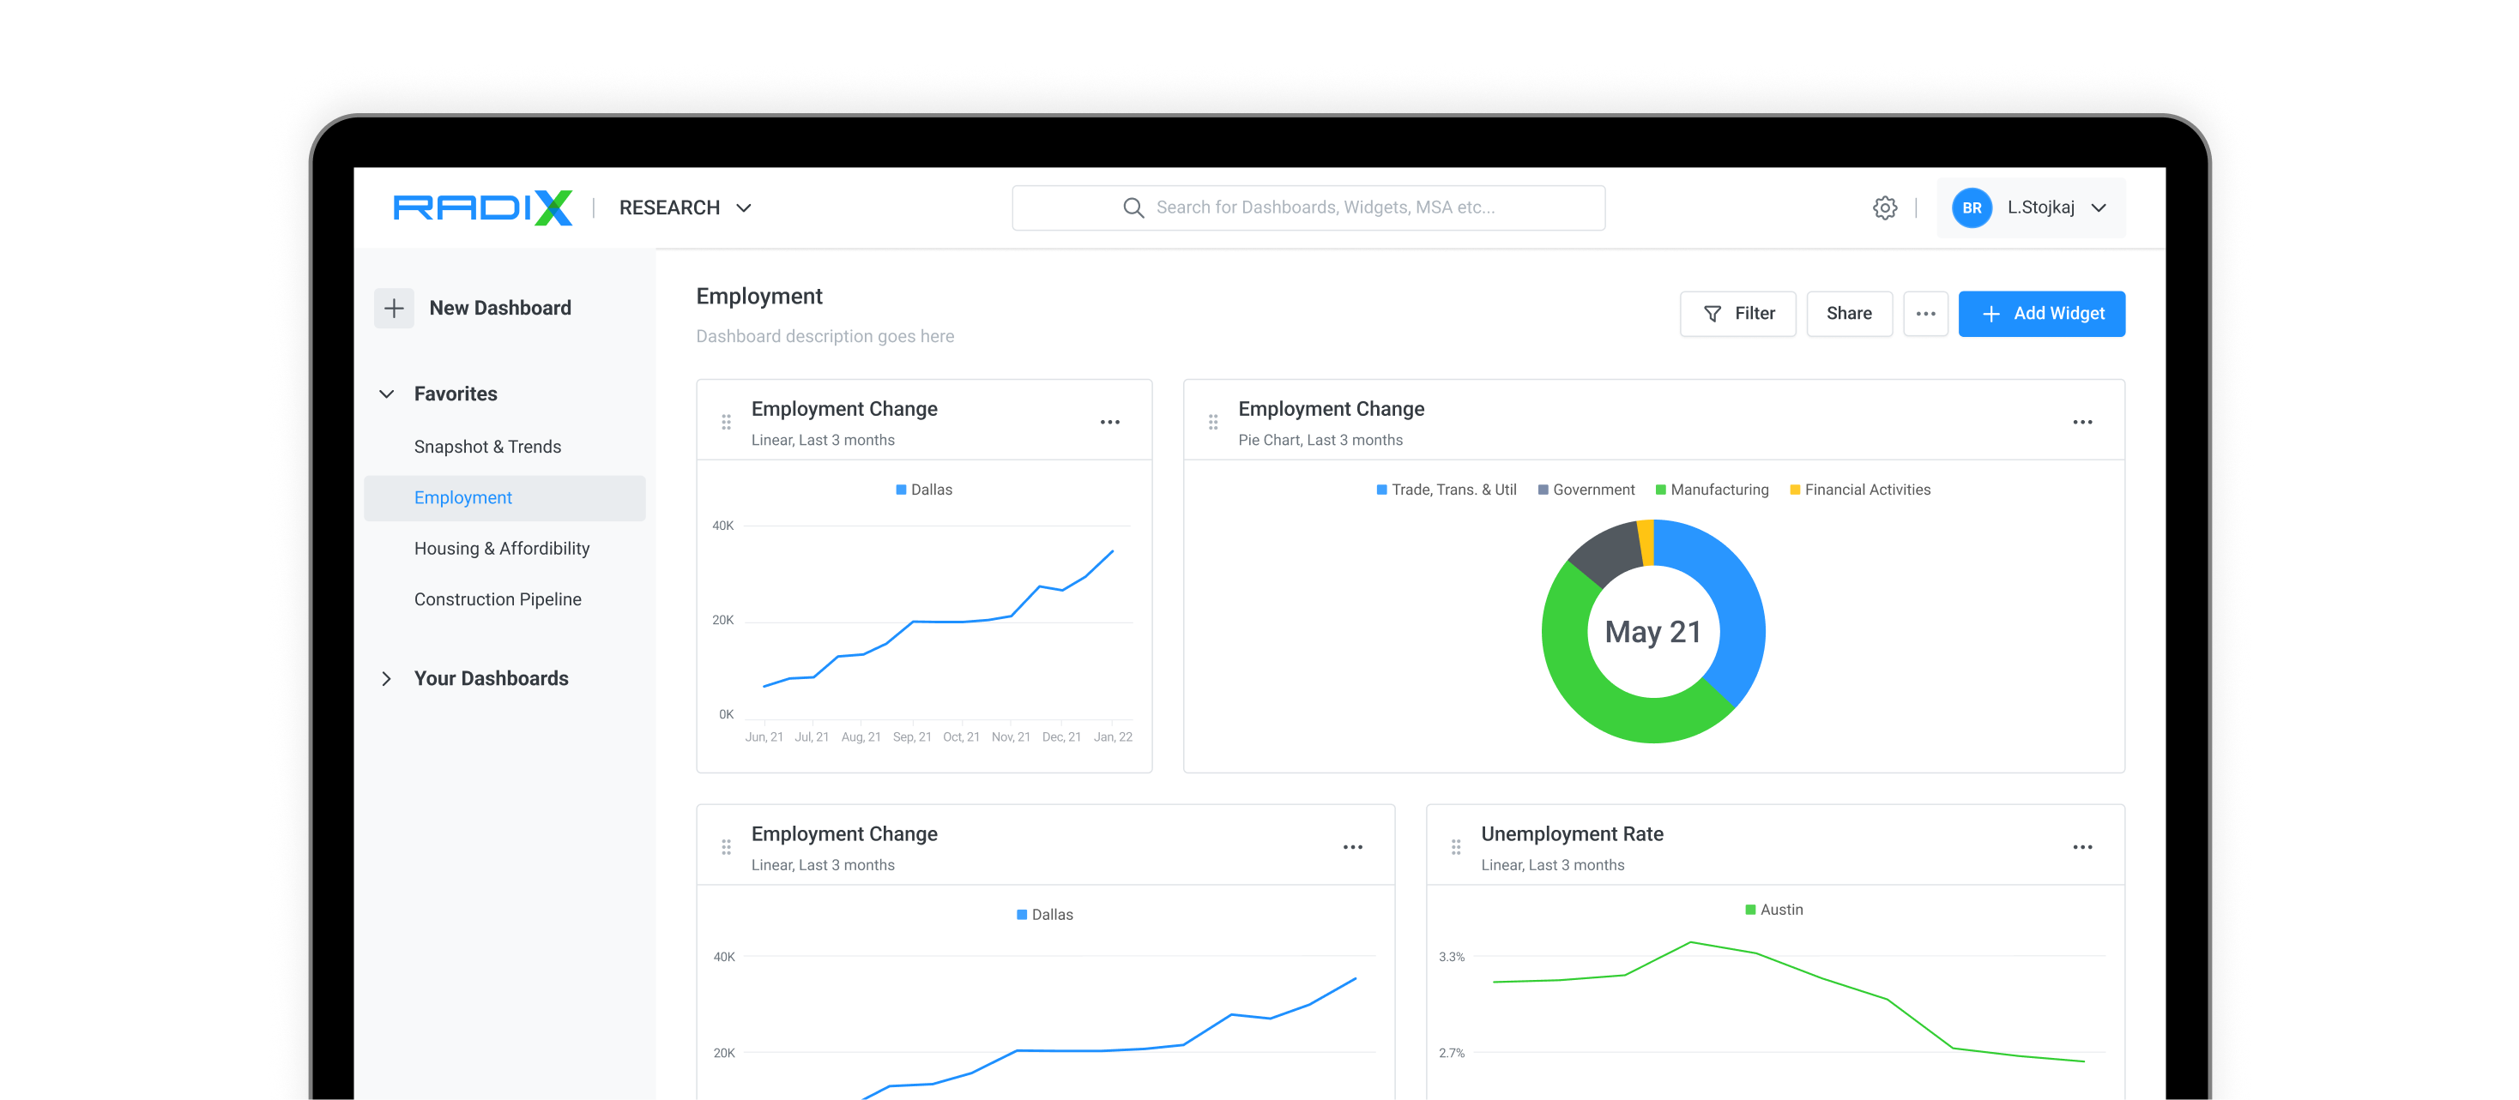
Task: Click the Financial Activities yellow color swatch
Action: coord(1794,490)
